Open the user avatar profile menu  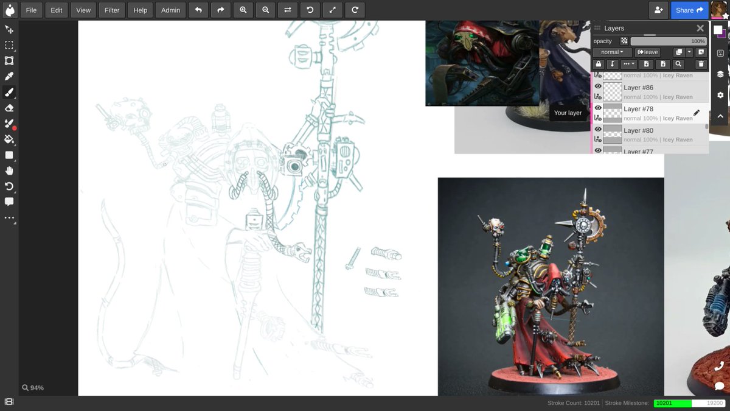pyautogui.click(x=720, y=10)
